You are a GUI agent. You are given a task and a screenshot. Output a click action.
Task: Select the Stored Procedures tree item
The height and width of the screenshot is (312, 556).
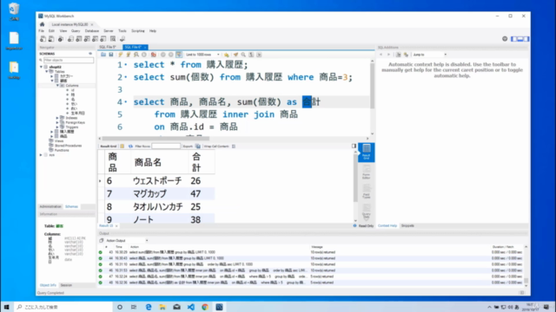coord(68,146)
